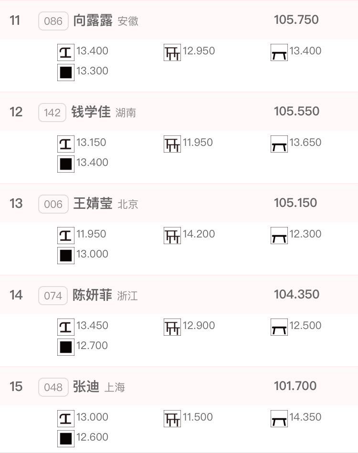This screenshot has height=453, width=358.
Task: Click the vault icon for 陈妍菲
Action: [x=66, y=327]
